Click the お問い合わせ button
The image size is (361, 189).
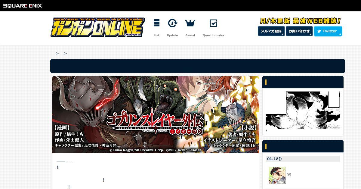coord(299,31)
